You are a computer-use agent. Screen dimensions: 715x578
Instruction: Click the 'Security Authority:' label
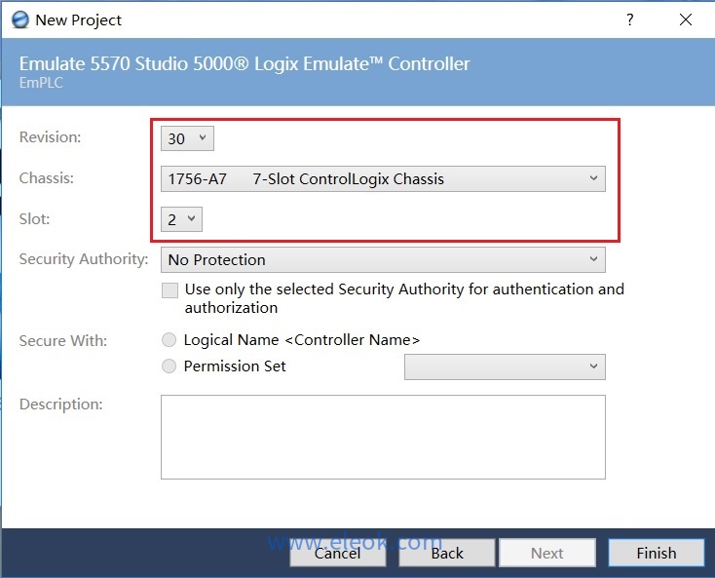[x=84, y=259]
